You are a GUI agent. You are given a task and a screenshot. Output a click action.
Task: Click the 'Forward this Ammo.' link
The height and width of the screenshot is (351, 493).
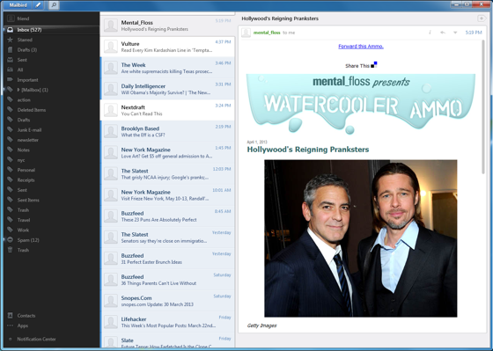pos(361,47)
